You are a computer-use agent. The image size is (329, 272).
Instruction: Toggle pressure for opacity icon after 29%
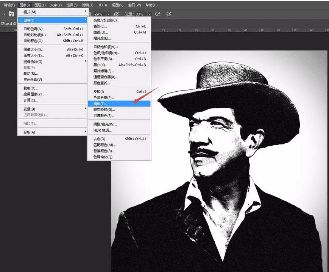click(x=117, y=14)
